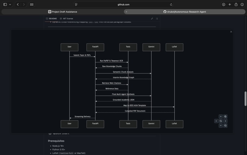
Task: Click 'Map to IEEE/ACM Template' label
Action: click(x=135, y=105)
